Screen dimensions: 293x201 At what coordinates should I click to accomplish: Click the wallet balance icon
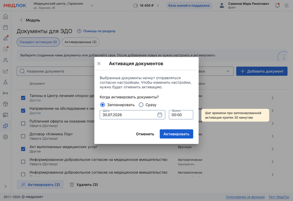136,5
